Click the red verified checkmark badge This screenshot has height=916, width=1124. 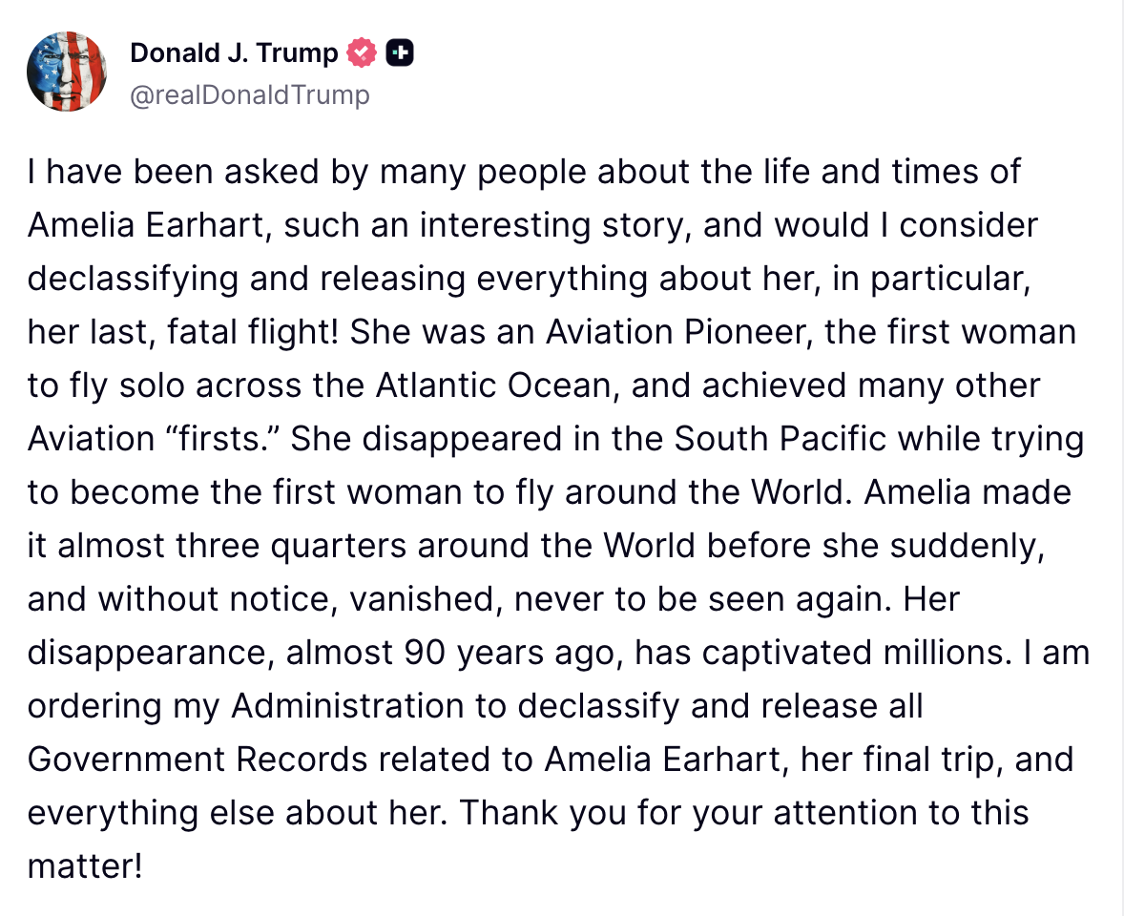(x=362, y=53)
